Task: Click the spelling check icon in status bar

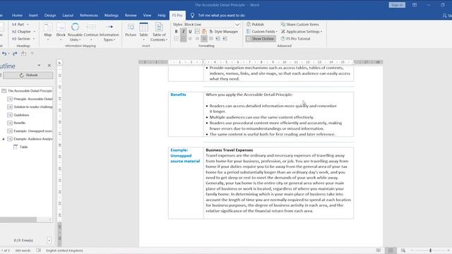Action: click(x=38, y=250)
